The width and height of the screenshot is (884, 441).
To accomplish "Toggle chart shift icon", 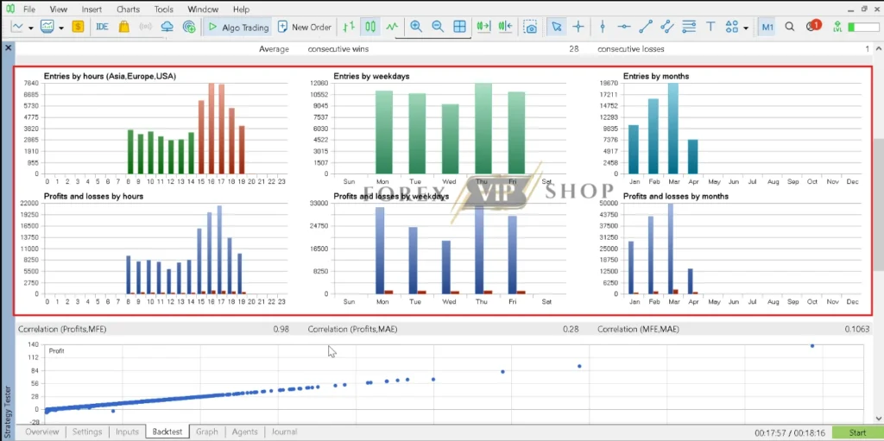I will [505, 27].
